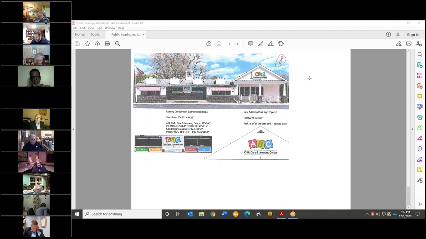This screenshot has height=239, width=426.
Task: Open Edit PDF tool in right pane
Action: [x=420, y=76]
